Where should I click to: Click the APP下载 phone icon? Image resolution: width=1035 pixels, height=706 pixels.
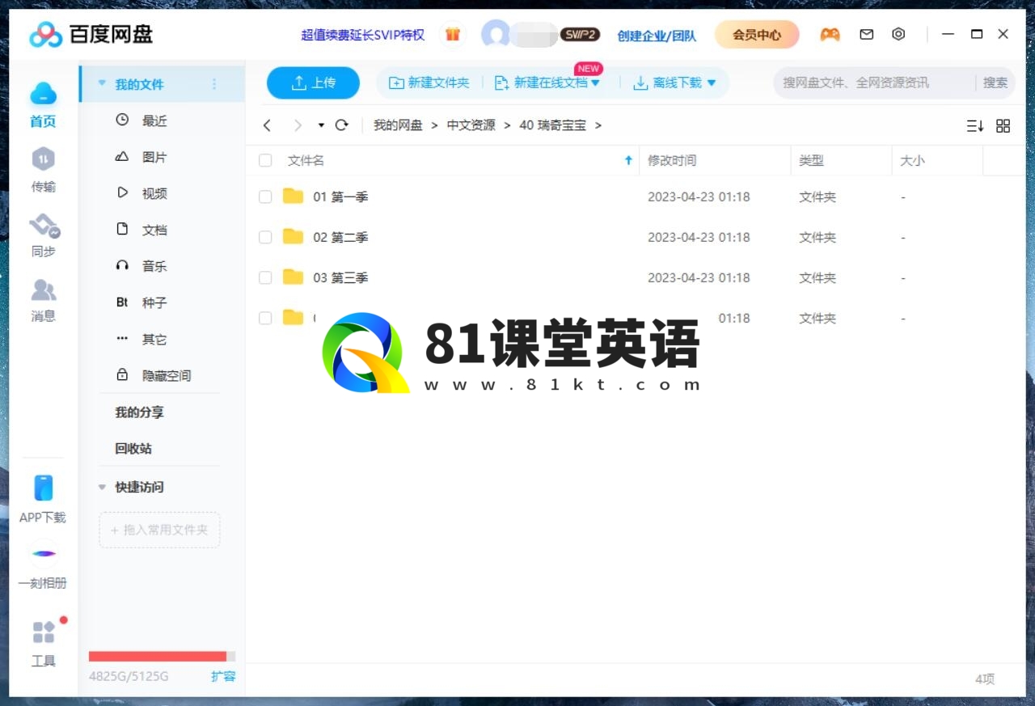tap(43, 488)
